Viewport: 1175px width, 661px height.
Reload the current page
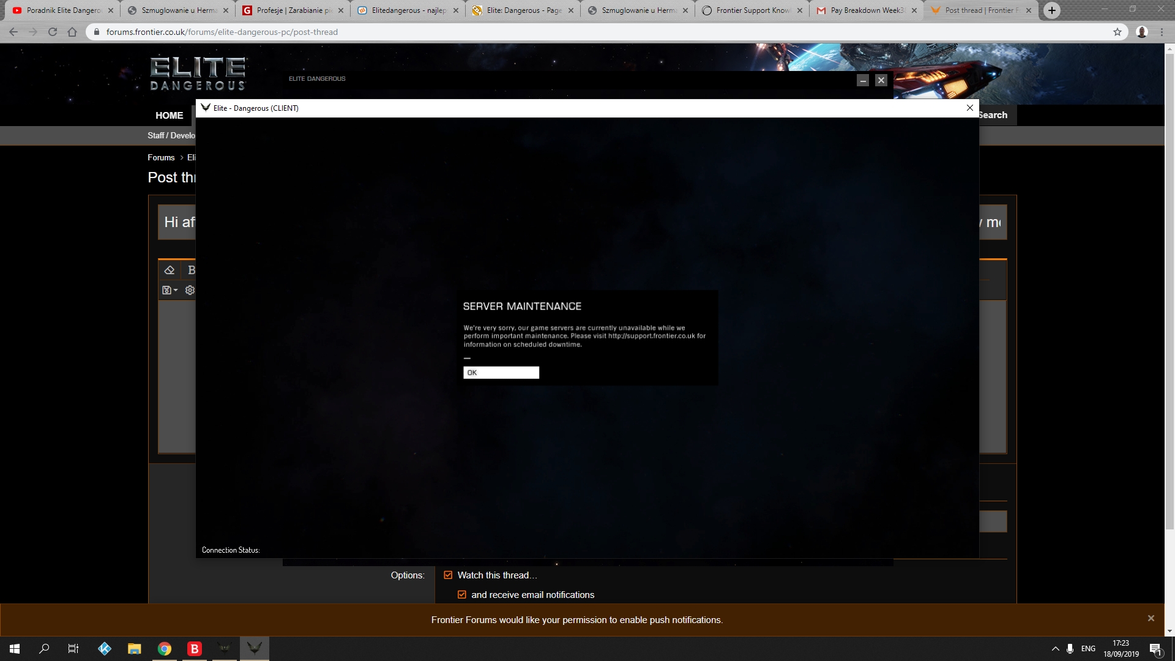point(53,32)
